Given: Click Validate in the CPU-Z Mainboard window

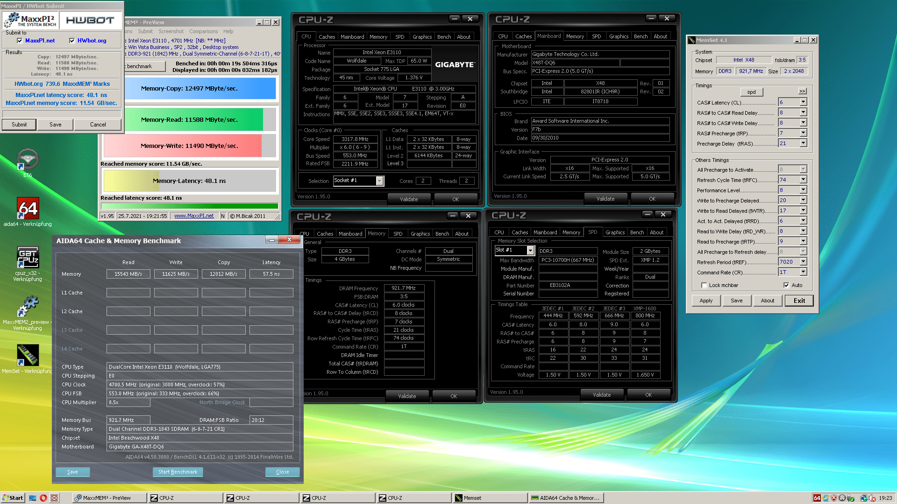Looking at the screenshot, I should (605, 199).
